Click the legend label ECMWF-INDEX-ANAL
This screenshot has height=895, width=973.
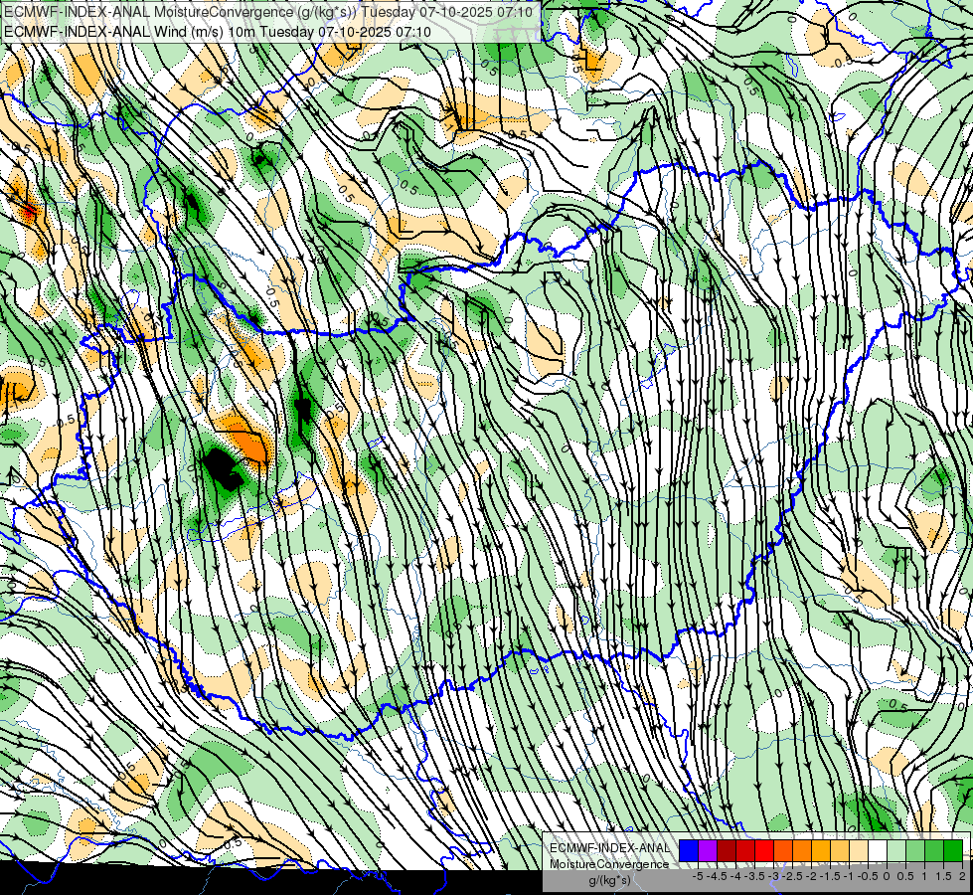click(610, 848)
